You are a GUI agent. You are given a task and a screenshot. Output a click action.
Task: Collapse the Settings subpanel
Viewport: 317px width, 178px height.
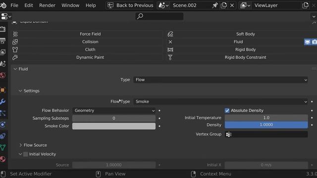pyautogui.click(x=20, y=91)
